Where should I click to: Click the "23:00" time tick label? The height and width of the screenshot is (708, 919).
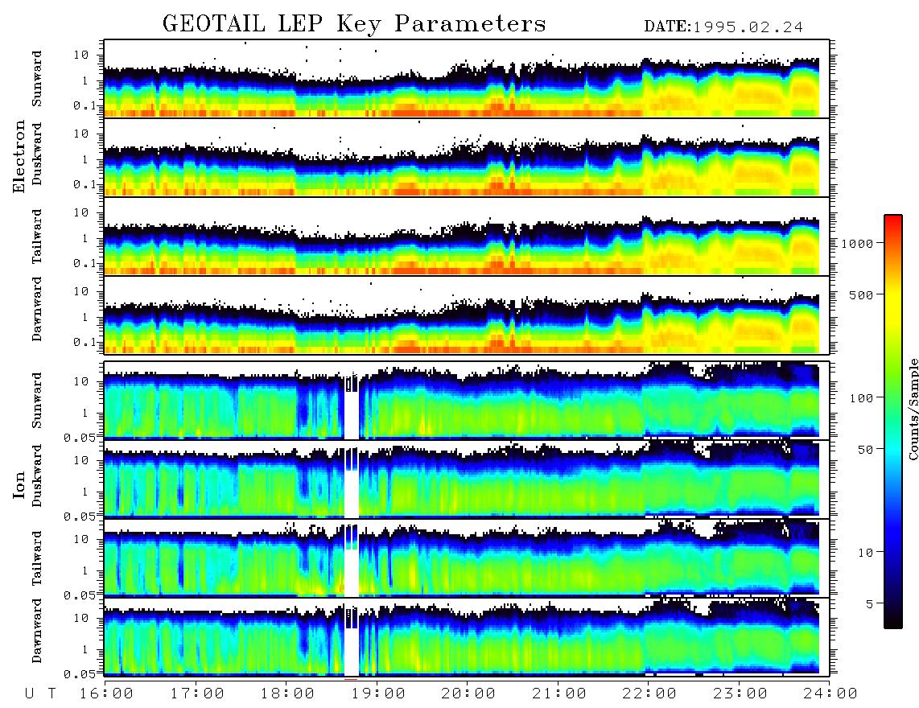pyautogui.click(x=740, y=694)
